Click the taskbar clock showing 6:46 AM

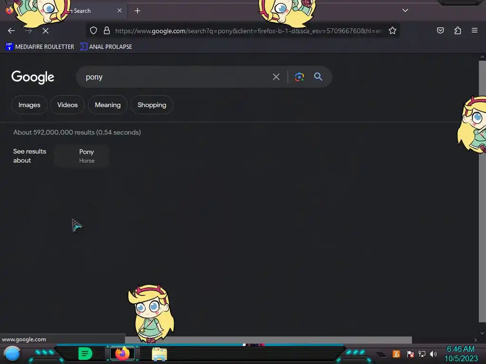point(461,354)
